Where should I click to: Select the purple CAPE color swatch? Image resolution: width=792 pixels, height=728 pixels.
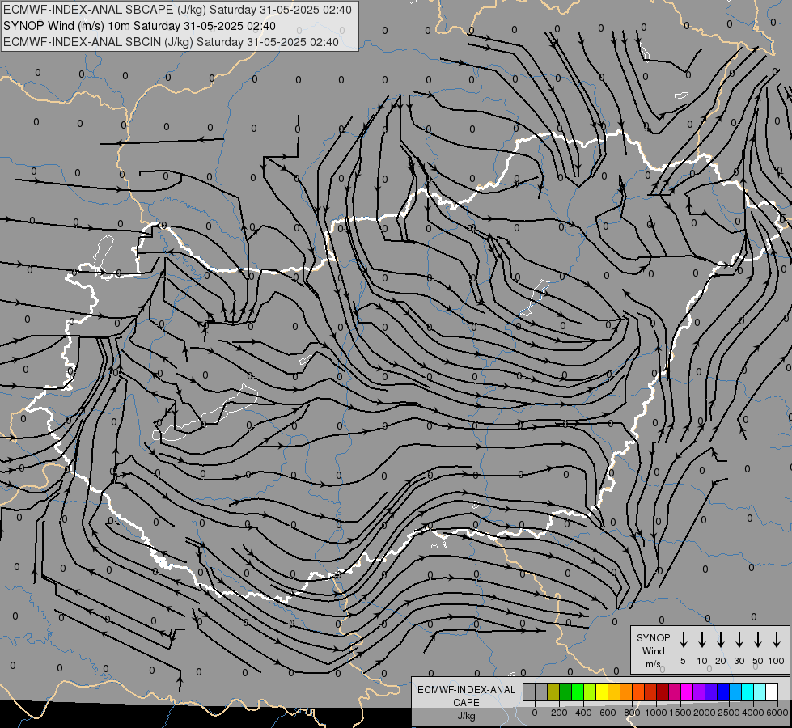pos(698,692)
